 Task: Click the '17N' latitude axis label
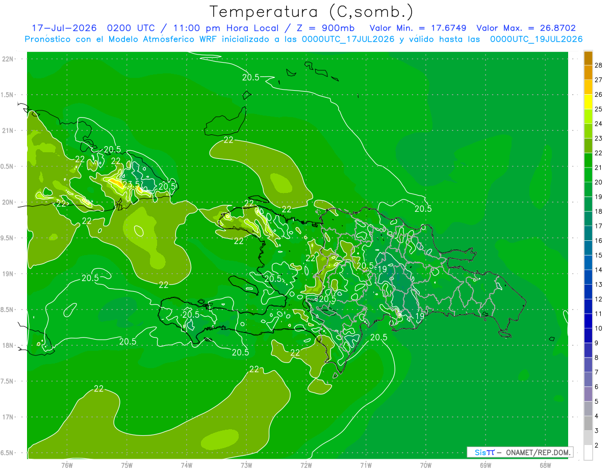8,417
